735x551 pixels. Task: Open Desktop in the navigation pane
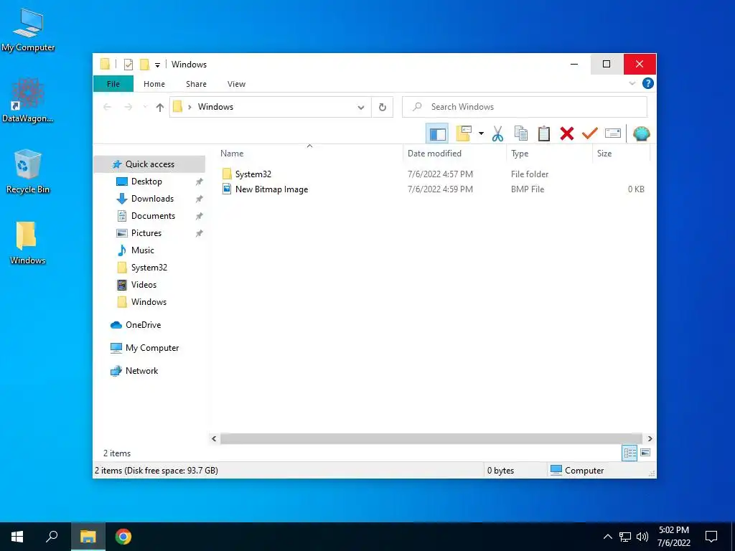pyautogui.click(x=146, y=182)
